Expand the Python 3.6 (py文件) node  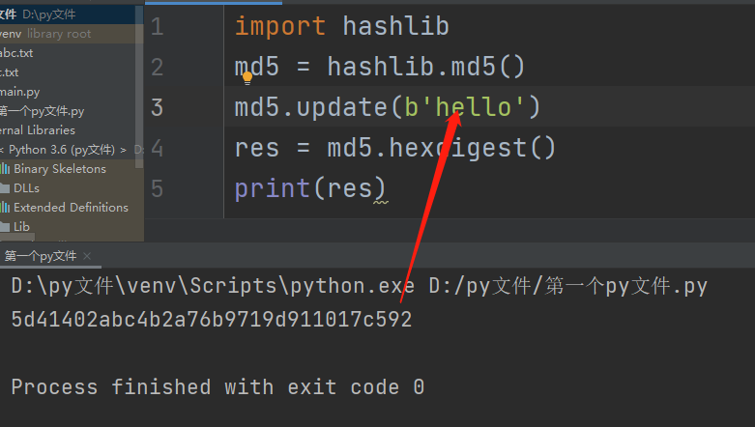(62, 150)
